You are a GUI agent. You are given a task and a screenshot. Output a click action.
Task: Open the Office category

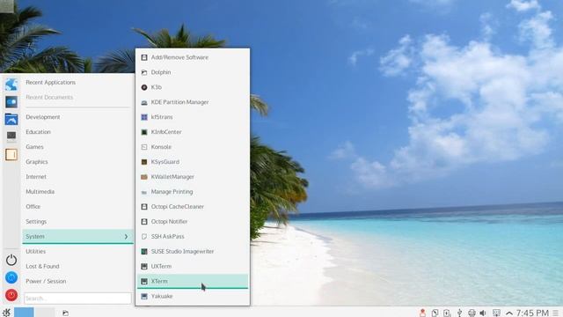point(77,207)
